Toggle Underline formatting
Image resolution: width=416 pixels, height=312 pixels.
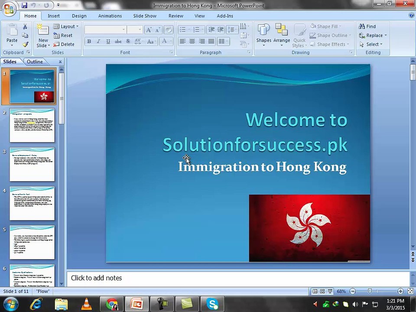click(108, 42)
